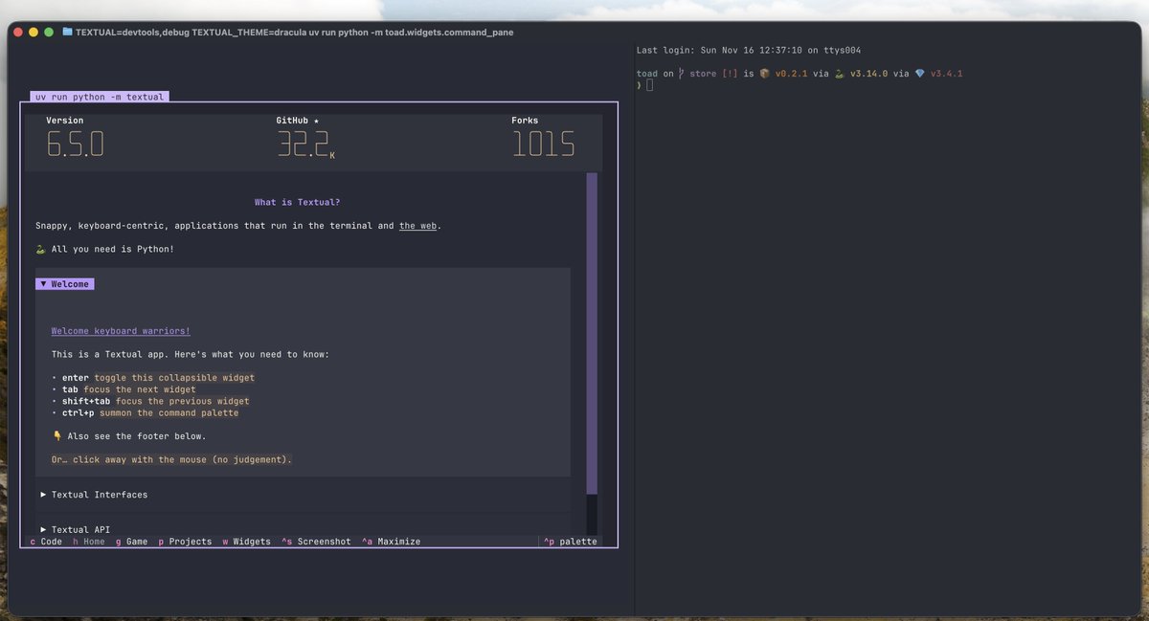This screenshot has height=621, width=1149.
Task: Click "Welcome keyboard warriors!" link
Action: click(x=121, y=331)
